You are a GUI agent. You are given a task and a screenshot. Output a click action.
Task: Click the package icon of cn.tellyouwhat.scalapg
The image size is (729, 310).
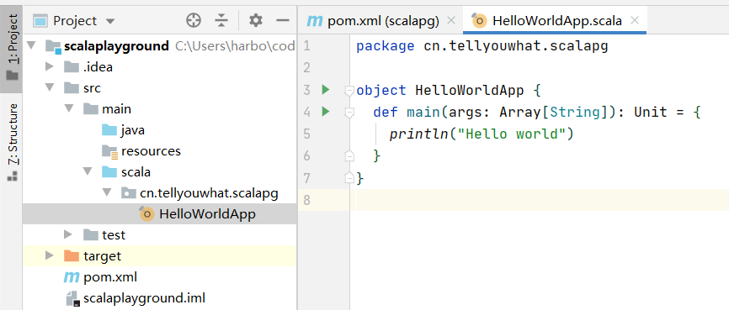[128, 192]
